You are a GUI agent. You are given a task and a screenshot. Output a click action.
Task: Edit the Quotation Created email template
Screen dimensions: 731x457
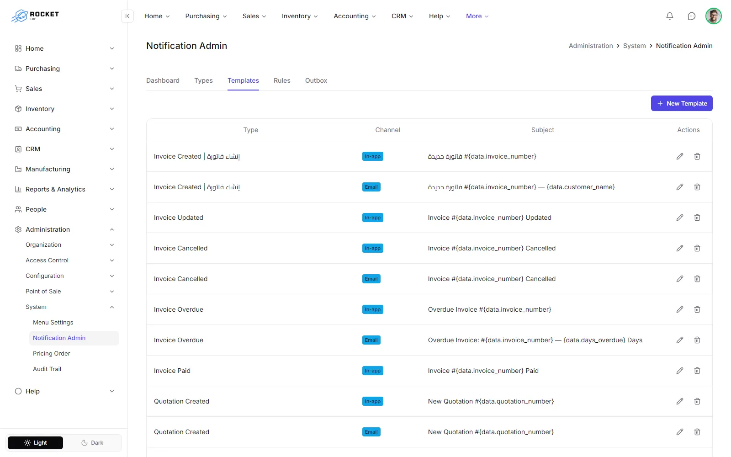(680, 432)
